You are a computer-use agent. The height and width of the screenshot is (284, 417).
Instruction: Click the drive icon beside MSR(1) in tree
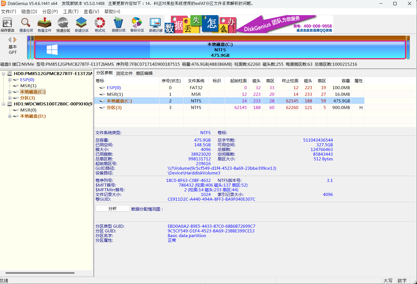pos(16,86)
